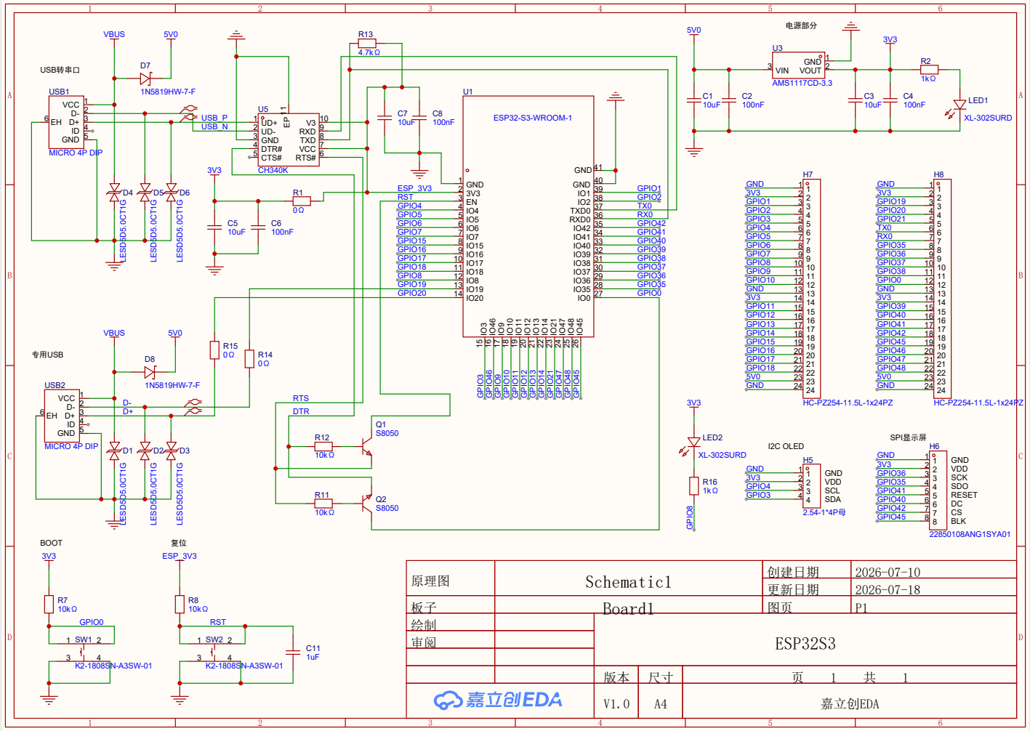Select capacitor C11 1uF symbol
This screenshot has width=1030, height=731.
click(293, 652)
